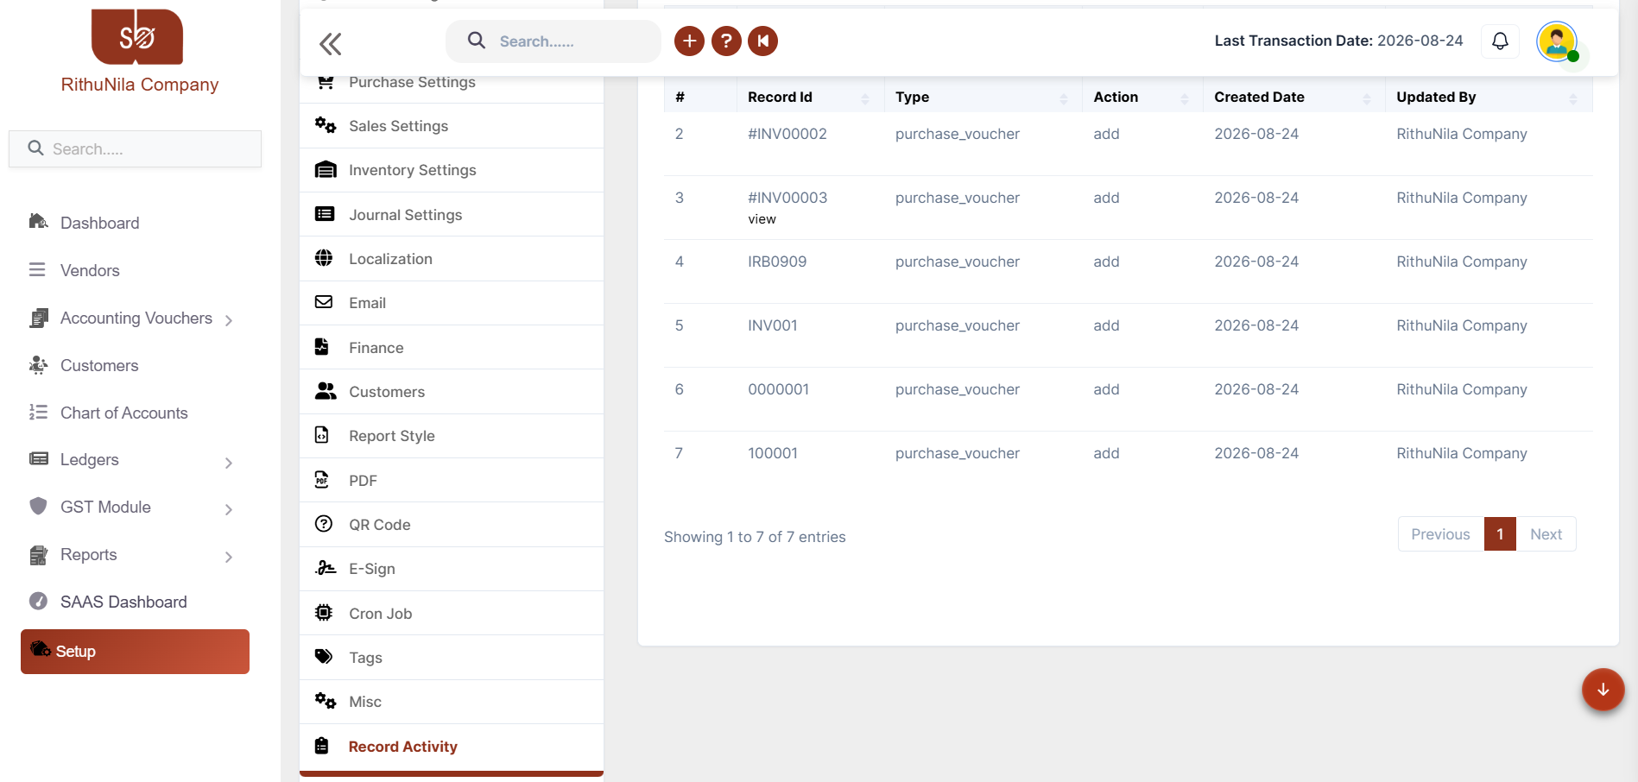Click the Accounting Vouchers icon
This screenshot has width=1638, height=782.
click(x=38, y=318)
